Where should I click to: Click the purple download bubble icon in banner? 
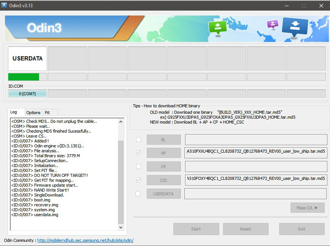coord(273,24)
